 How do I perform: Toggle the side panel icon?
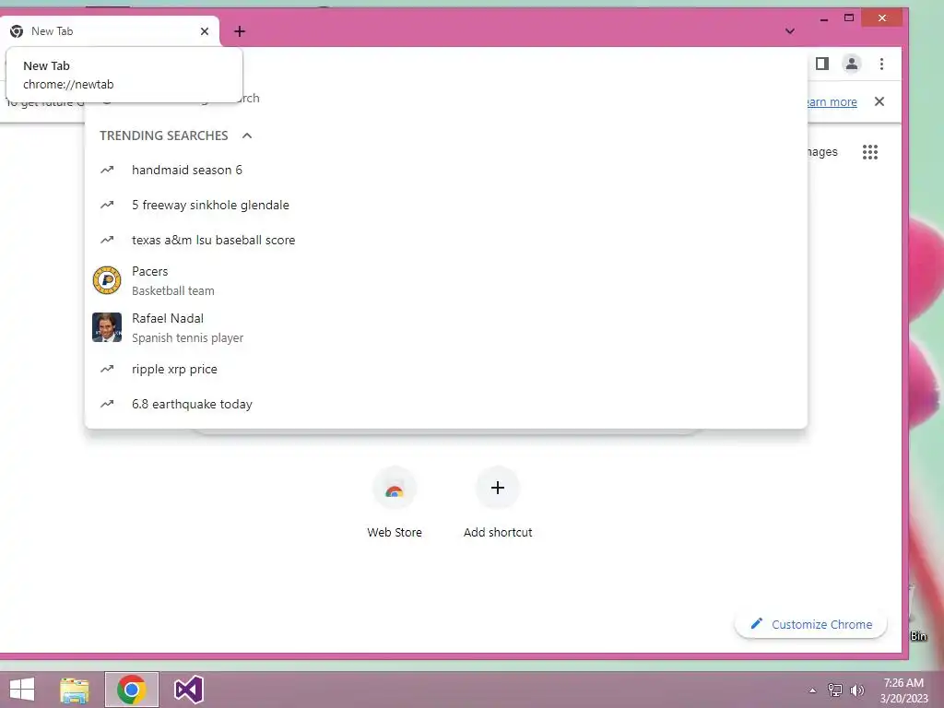(822, 64)
